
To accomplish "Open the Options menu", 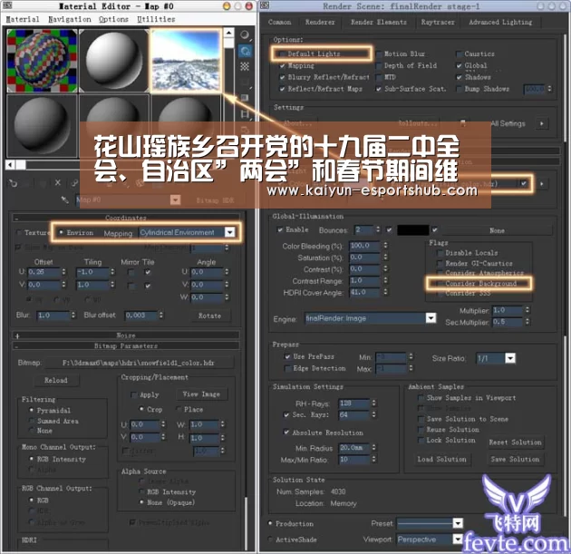I will pyautogui.click(x=113, y=19).
